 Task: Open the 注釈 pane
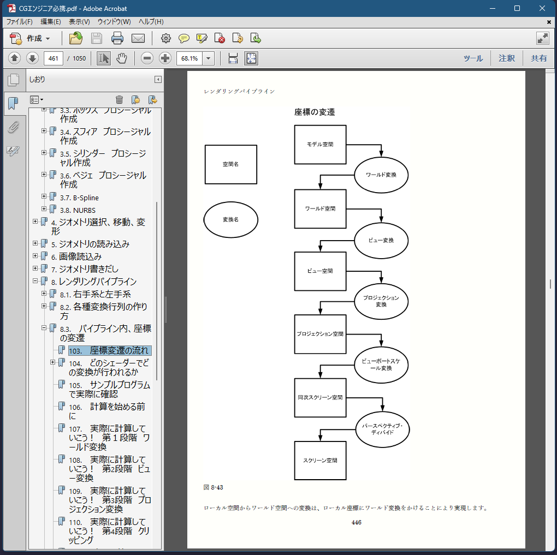(x=506, y=58)
